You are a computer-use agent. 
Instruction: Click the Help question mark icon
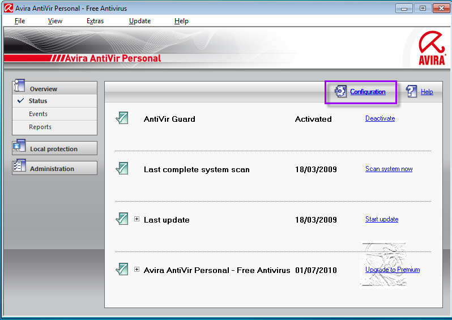pos(412,92)
